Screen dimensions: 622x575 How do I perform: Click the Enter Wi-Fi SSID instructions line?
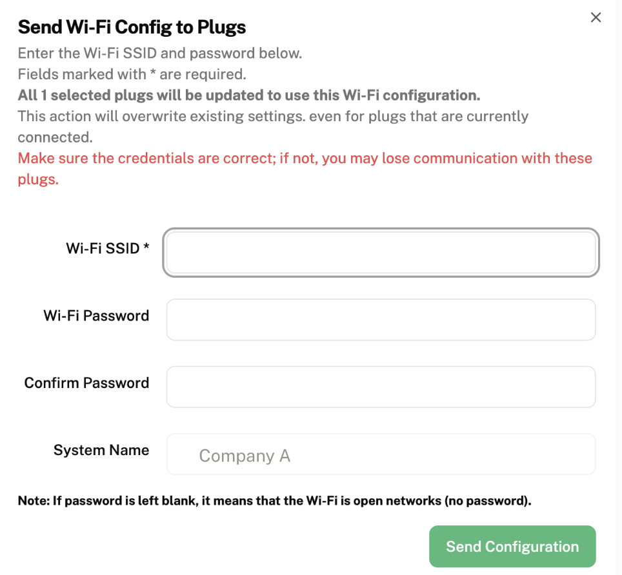(x=159, y=53)
